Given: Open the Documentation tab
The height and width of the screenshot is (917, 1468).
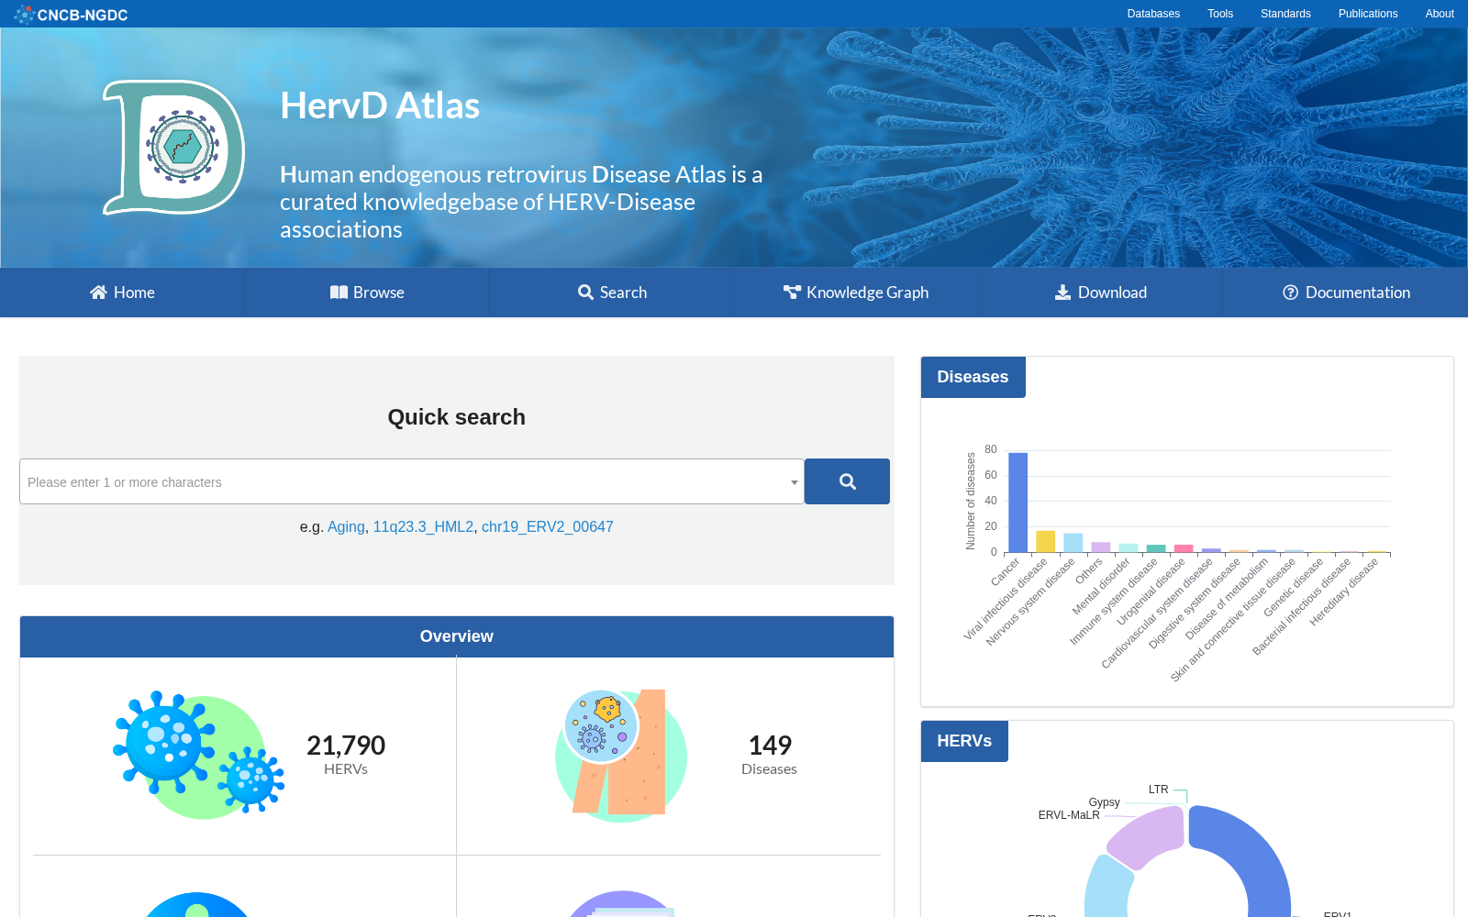Looking at the screenshot, I should click(1346, 293).
